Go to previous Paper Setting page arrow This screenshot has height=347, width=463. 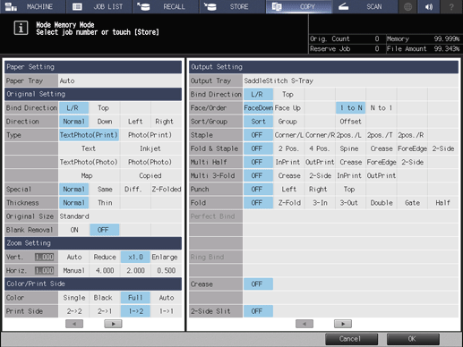(74, 324)
